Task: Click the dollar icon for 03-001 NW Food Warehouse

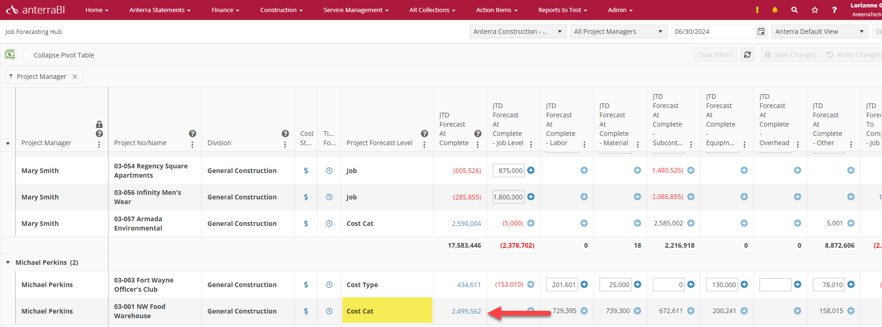Action: pos(306,311)
